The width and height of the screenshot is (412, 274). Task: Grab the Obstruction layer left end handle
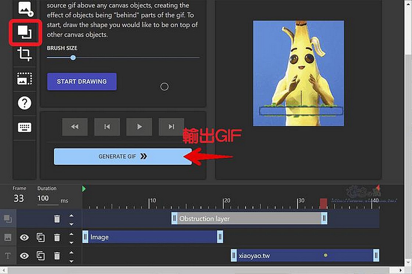[x=174, y=219]
